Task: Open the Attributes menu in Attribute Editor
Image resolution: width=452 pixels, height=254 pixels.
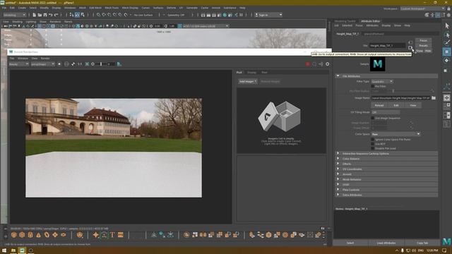Action: pos(372,25)
